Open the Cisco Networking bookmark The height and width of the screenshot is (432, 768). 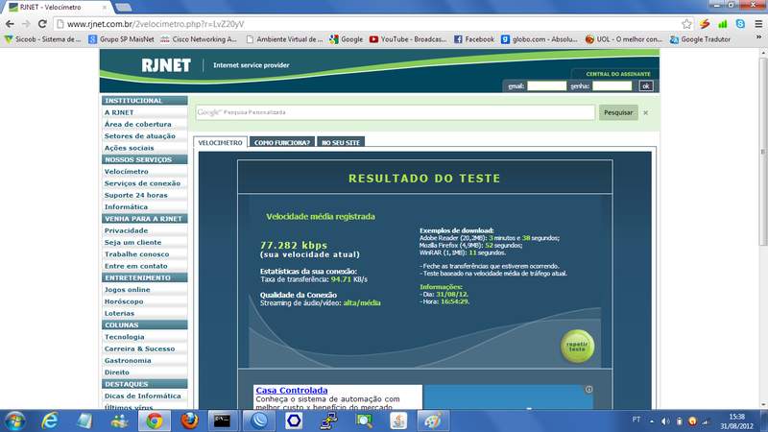199,39
